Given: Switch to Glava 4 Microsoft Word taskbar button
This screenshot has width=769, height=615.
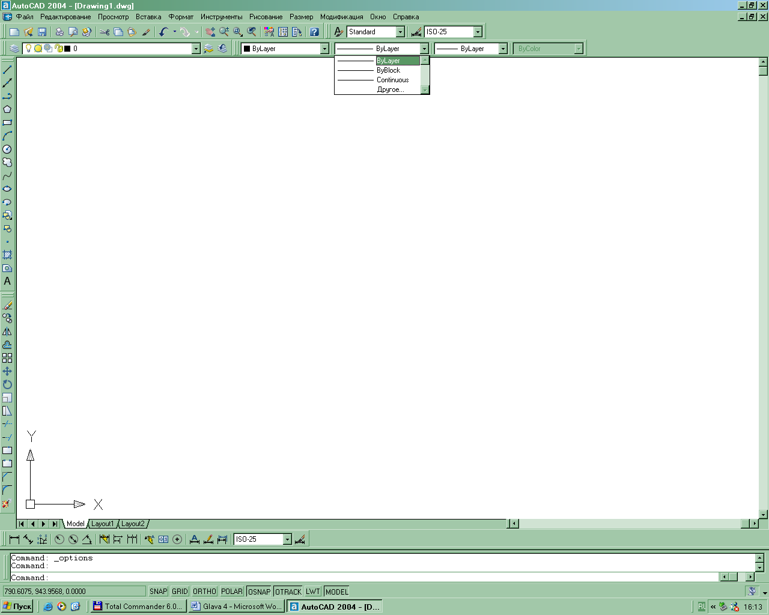Looking at the screenshot, I should pyautogui.click(x=236, y=607).
